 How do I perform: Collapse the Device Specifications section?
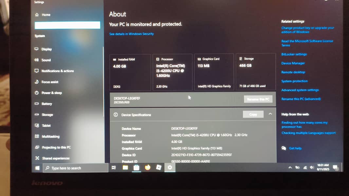click(x=270, y=114)
